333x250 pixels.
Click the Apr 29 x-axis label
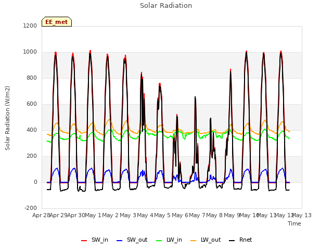coord(59,215)
